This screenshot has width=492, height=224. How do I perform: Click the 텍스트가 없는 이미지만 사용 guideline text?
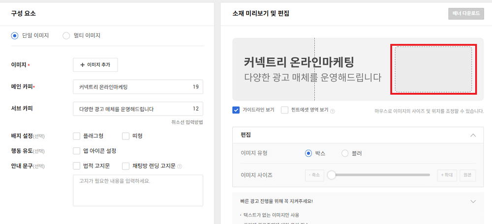click(271, 215)
